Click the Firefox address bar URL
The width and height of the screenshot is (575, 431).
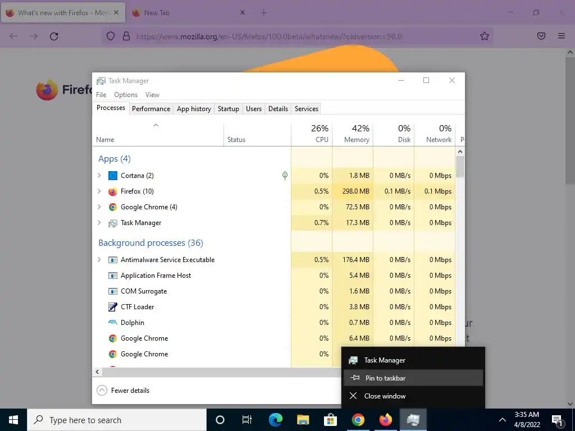coord(269,36)
